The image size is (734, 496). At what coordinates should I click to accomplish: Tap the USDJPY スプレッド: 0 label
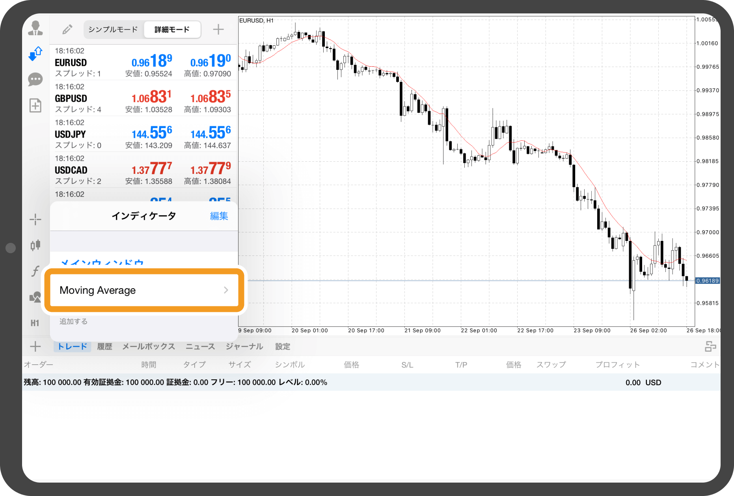tap(78, 145)
